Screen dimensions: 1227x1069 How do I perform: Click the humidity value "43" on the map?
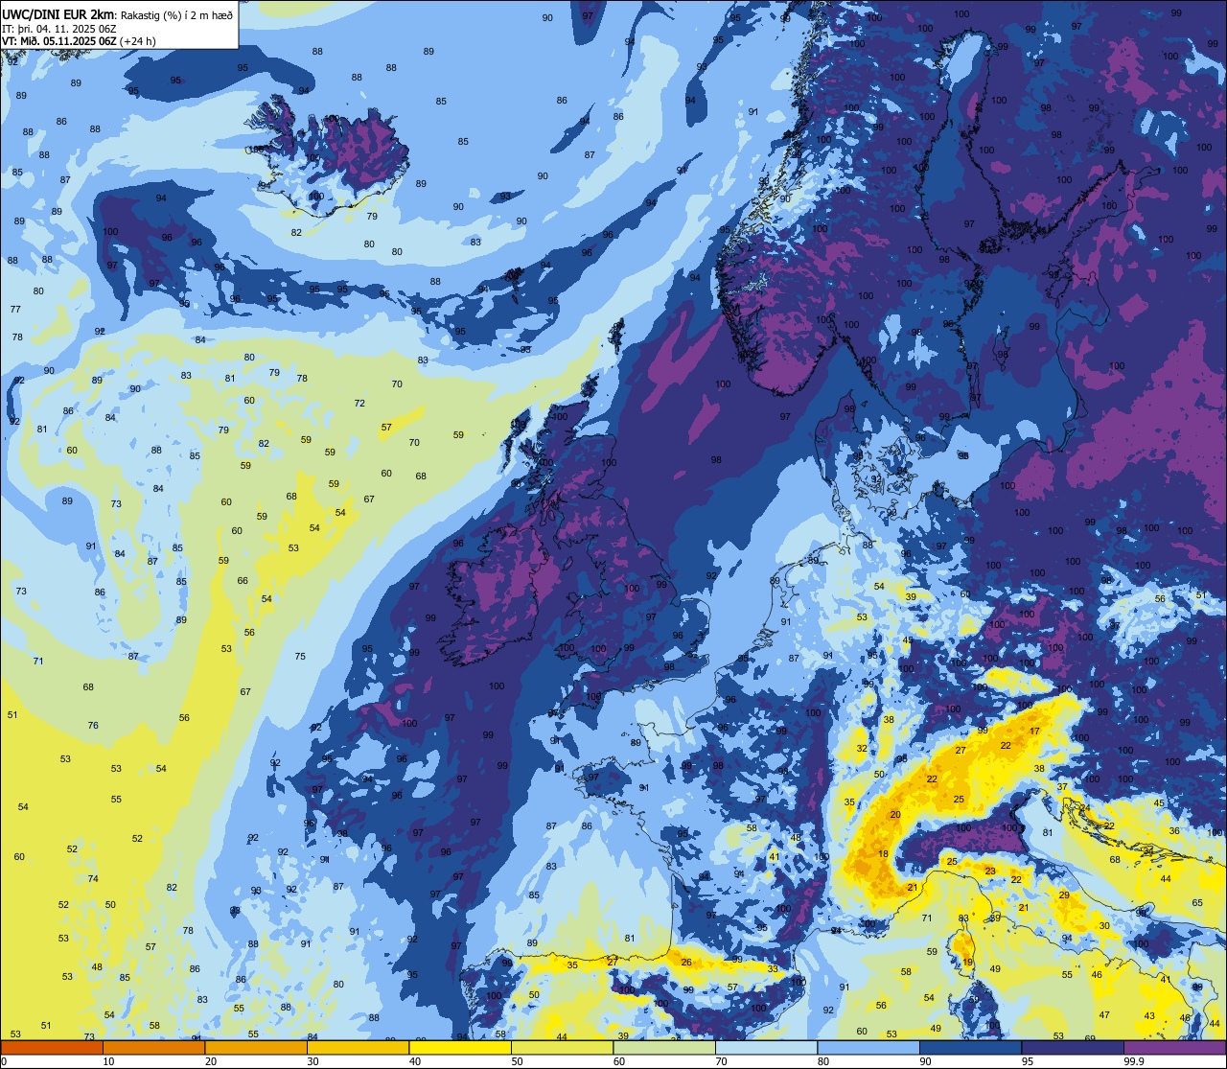(1149, 1015)
